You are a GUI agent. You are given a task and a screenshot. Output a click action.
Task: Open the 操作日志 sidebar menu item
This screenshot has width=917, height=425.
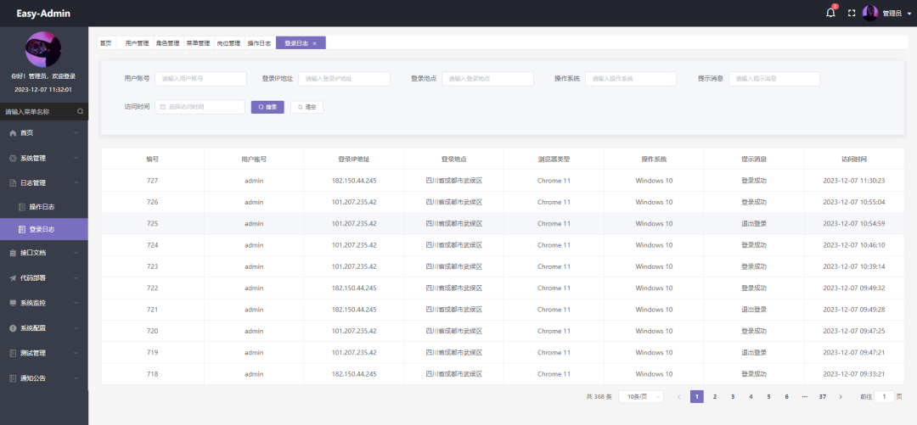pyautogui.click(x=44, y=207)
